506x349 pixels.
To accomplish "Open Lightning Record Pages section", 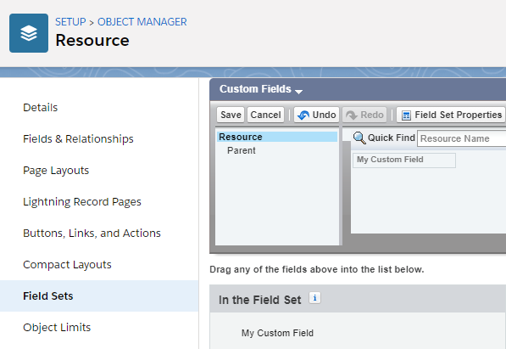I will point(82,201).
